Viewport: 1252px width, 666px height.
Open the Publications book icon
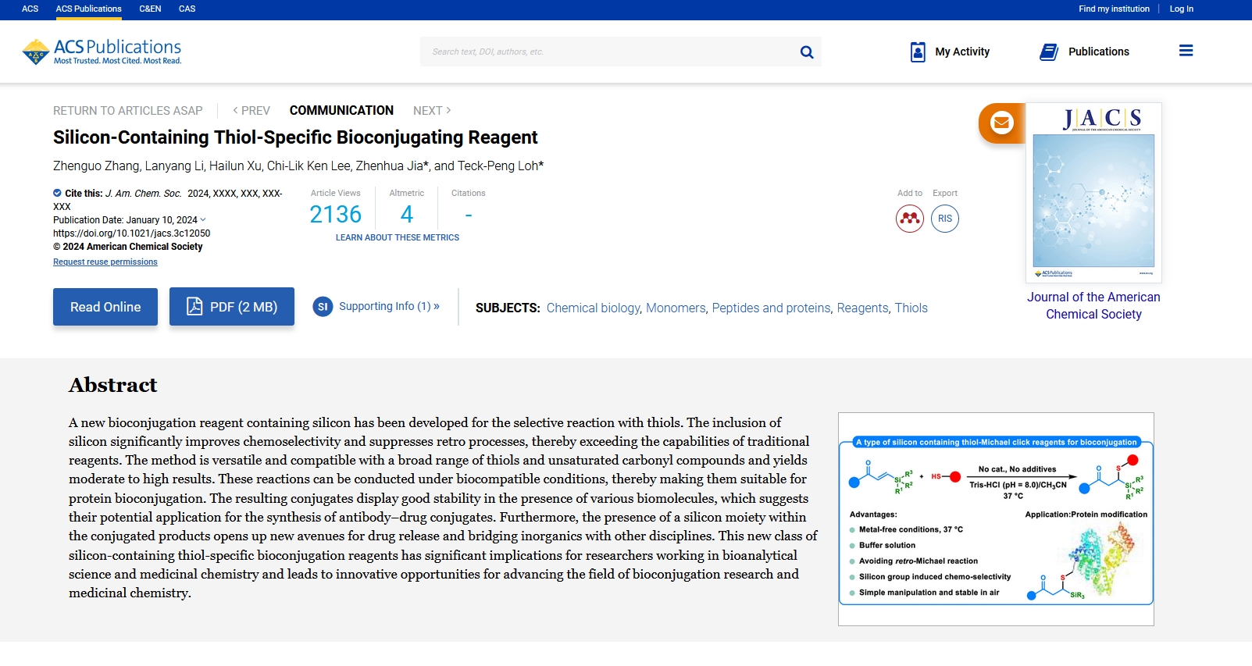[x=1049, y=52]
